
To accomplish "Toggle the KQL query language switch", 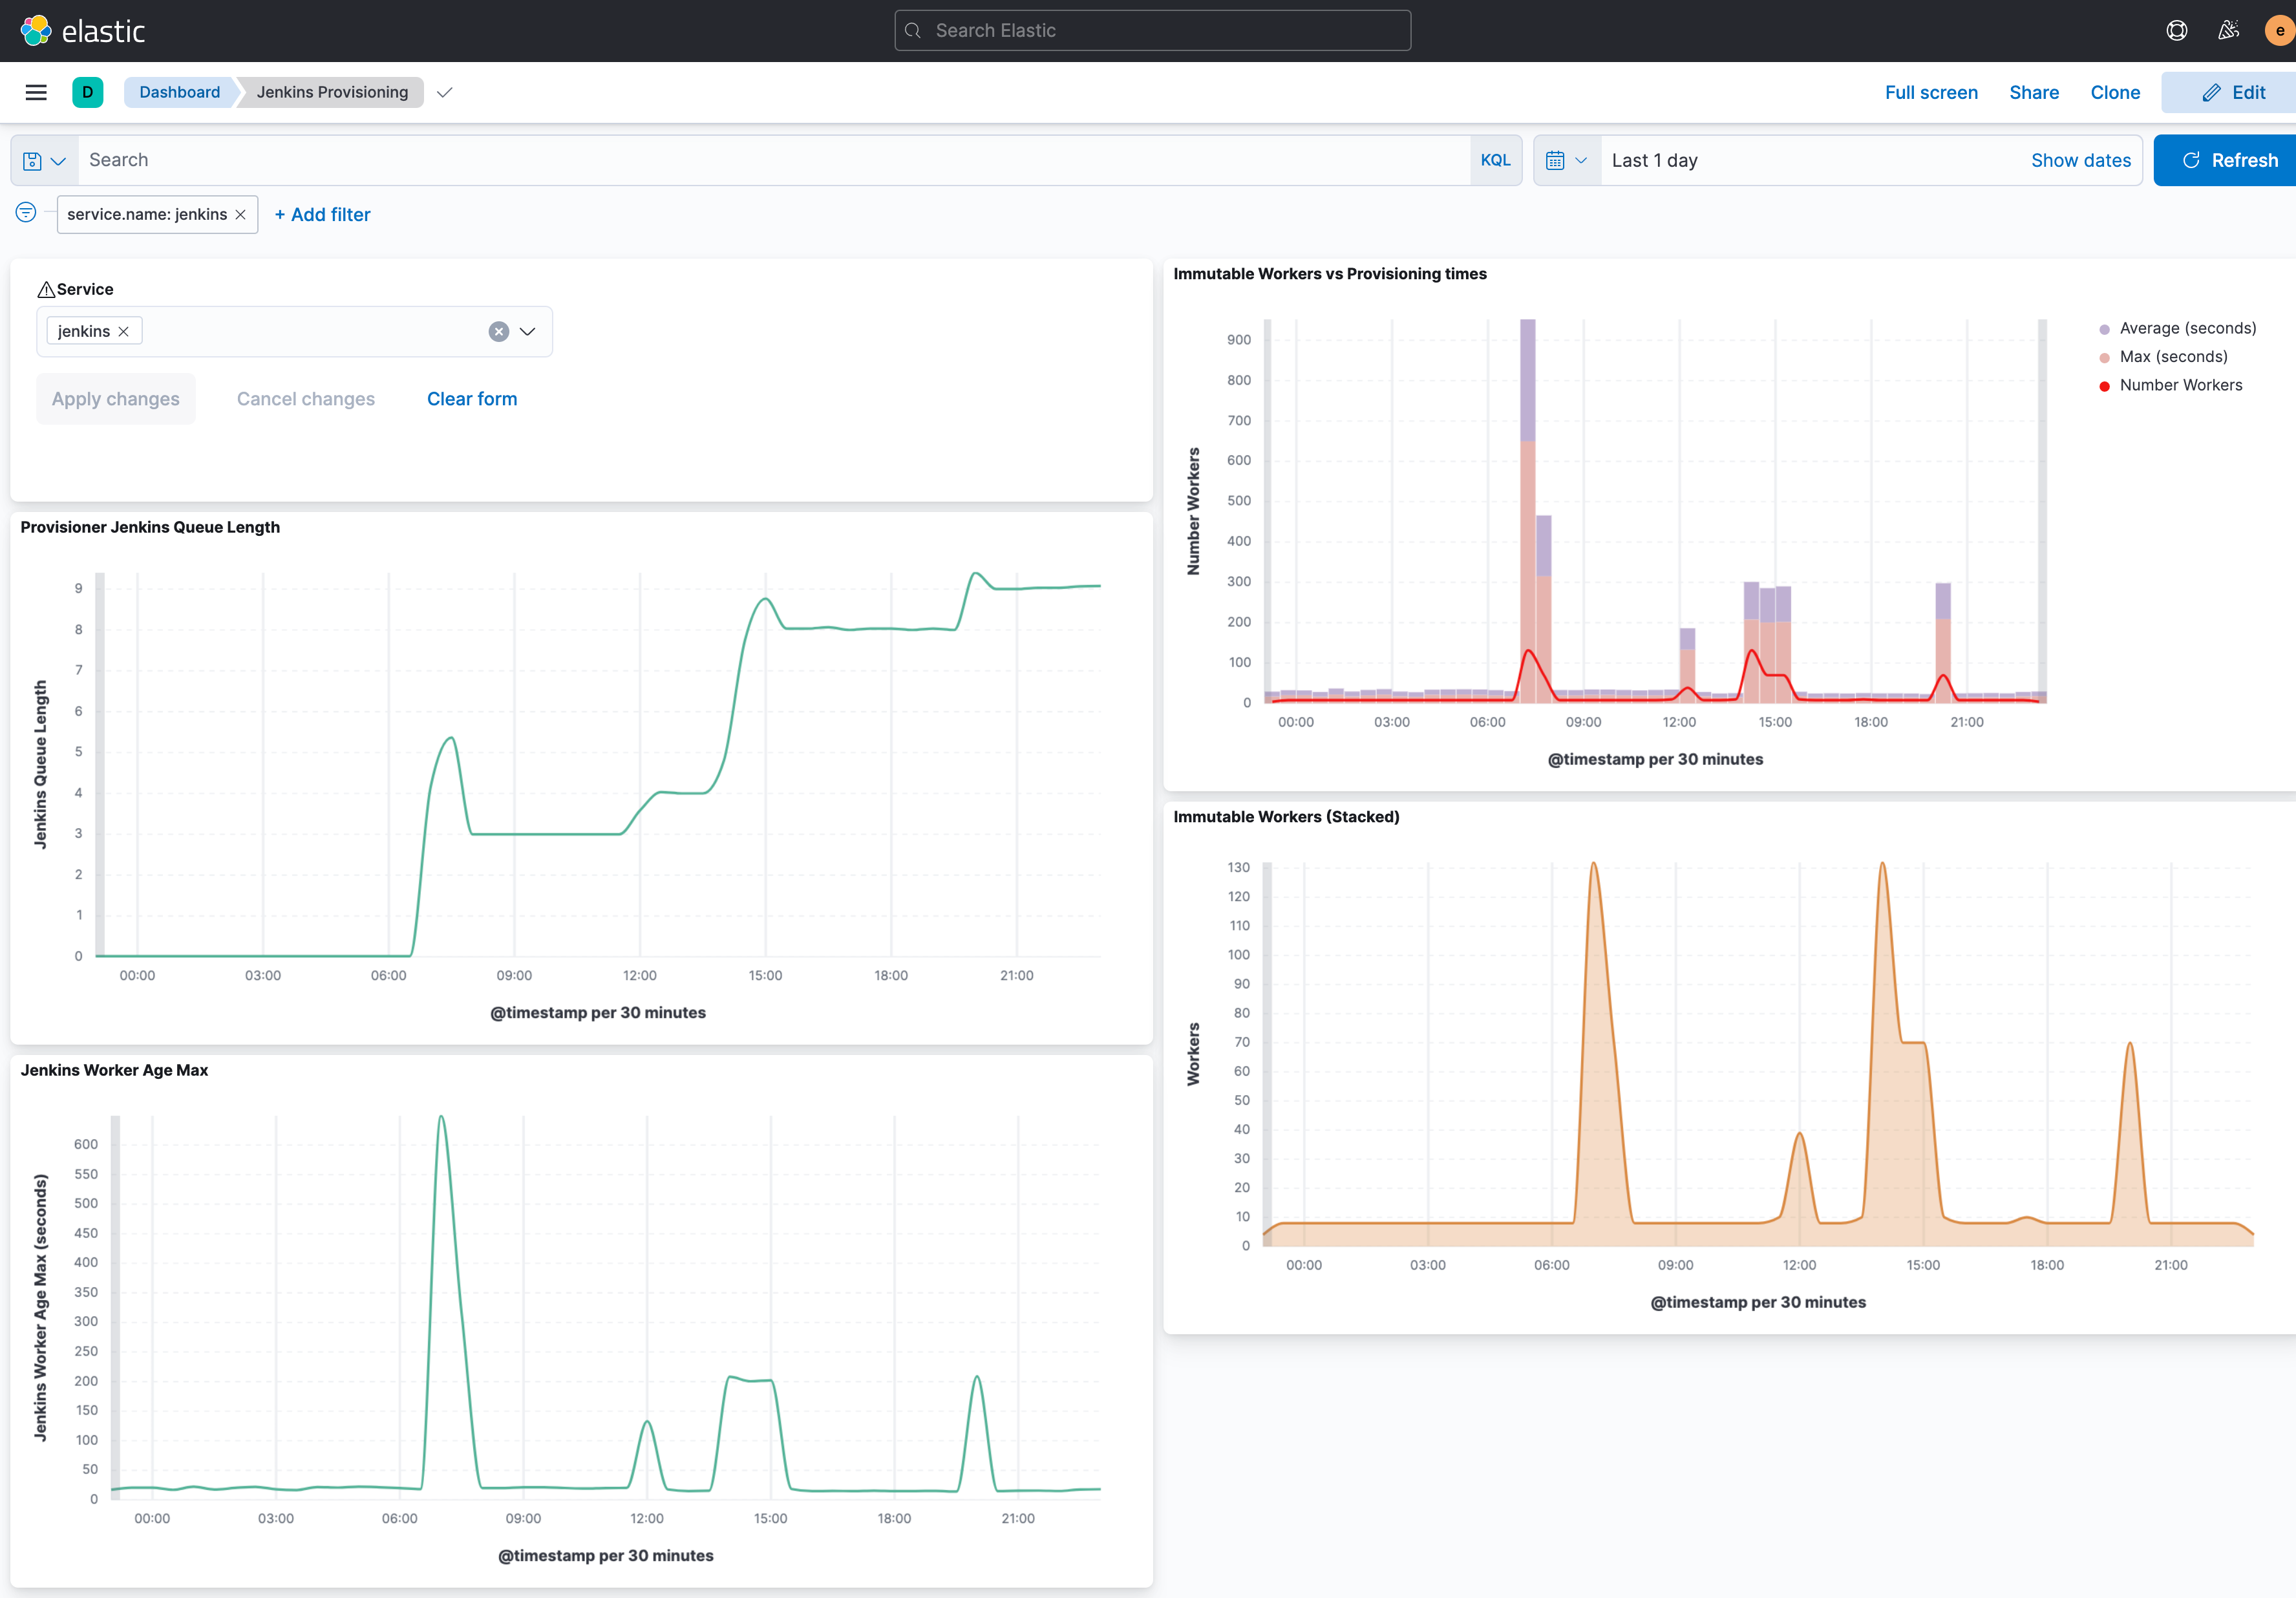I will pyautogui.click(x=1495, y=160).
